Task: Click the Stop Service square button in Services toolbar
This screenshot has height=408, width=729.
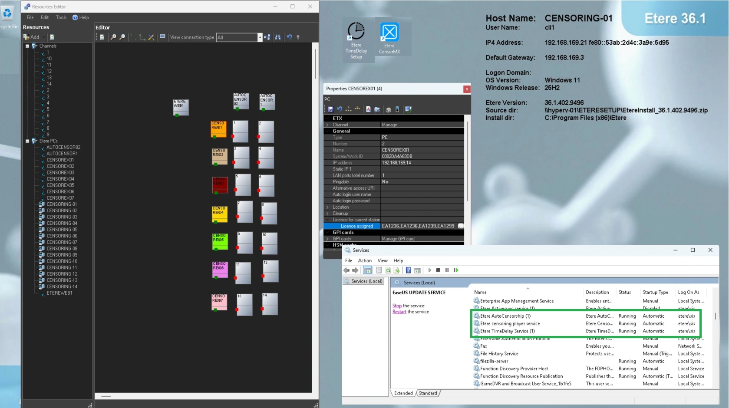Action: [x=438, y=270]
